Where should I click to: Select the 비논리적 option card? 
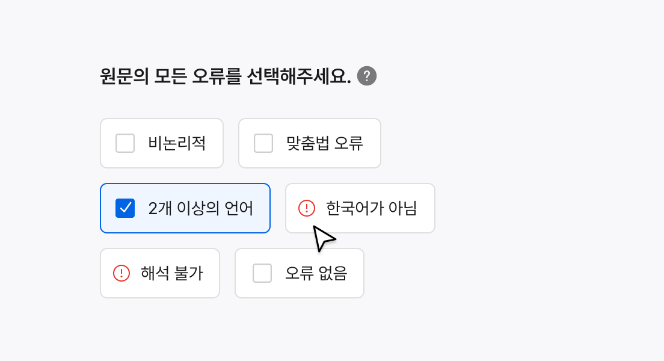pyautogui.click(x=162, y=143)
